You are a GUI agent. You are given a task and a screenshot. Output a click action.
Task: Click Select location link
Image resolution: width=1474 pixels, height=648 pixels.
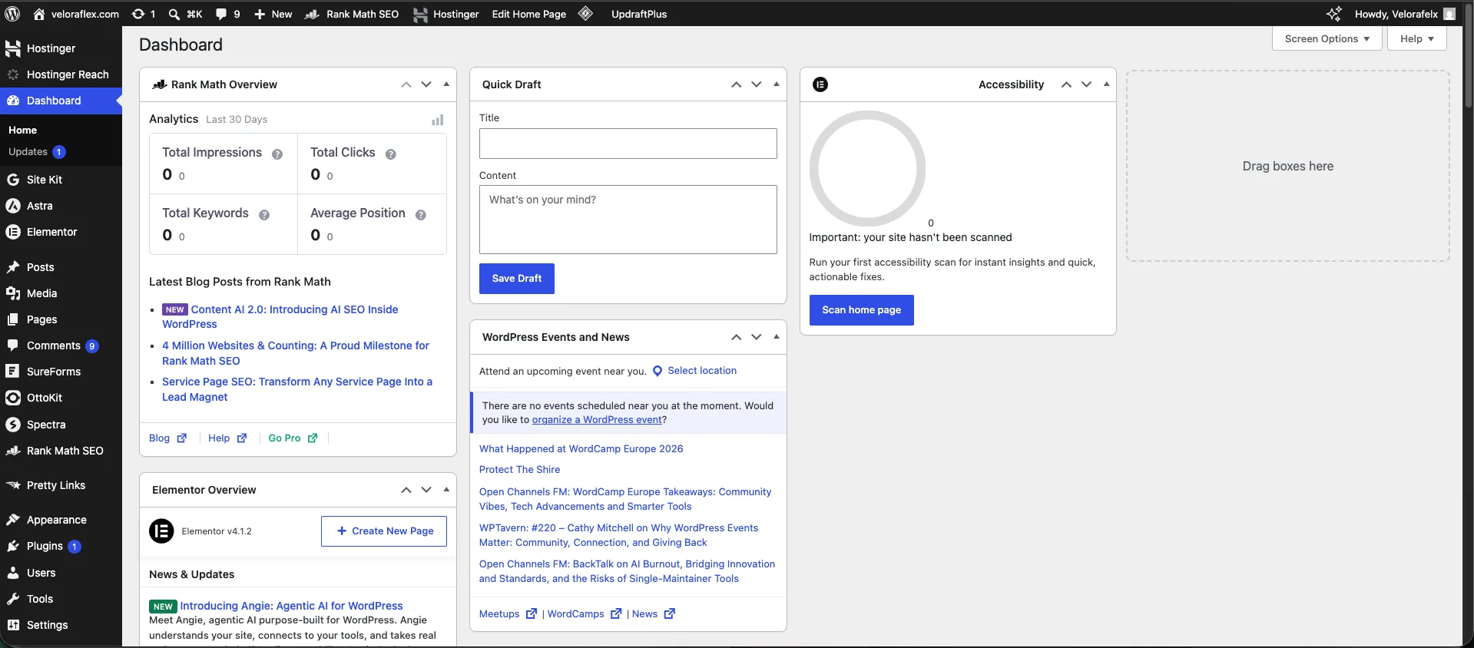[702, 371]
